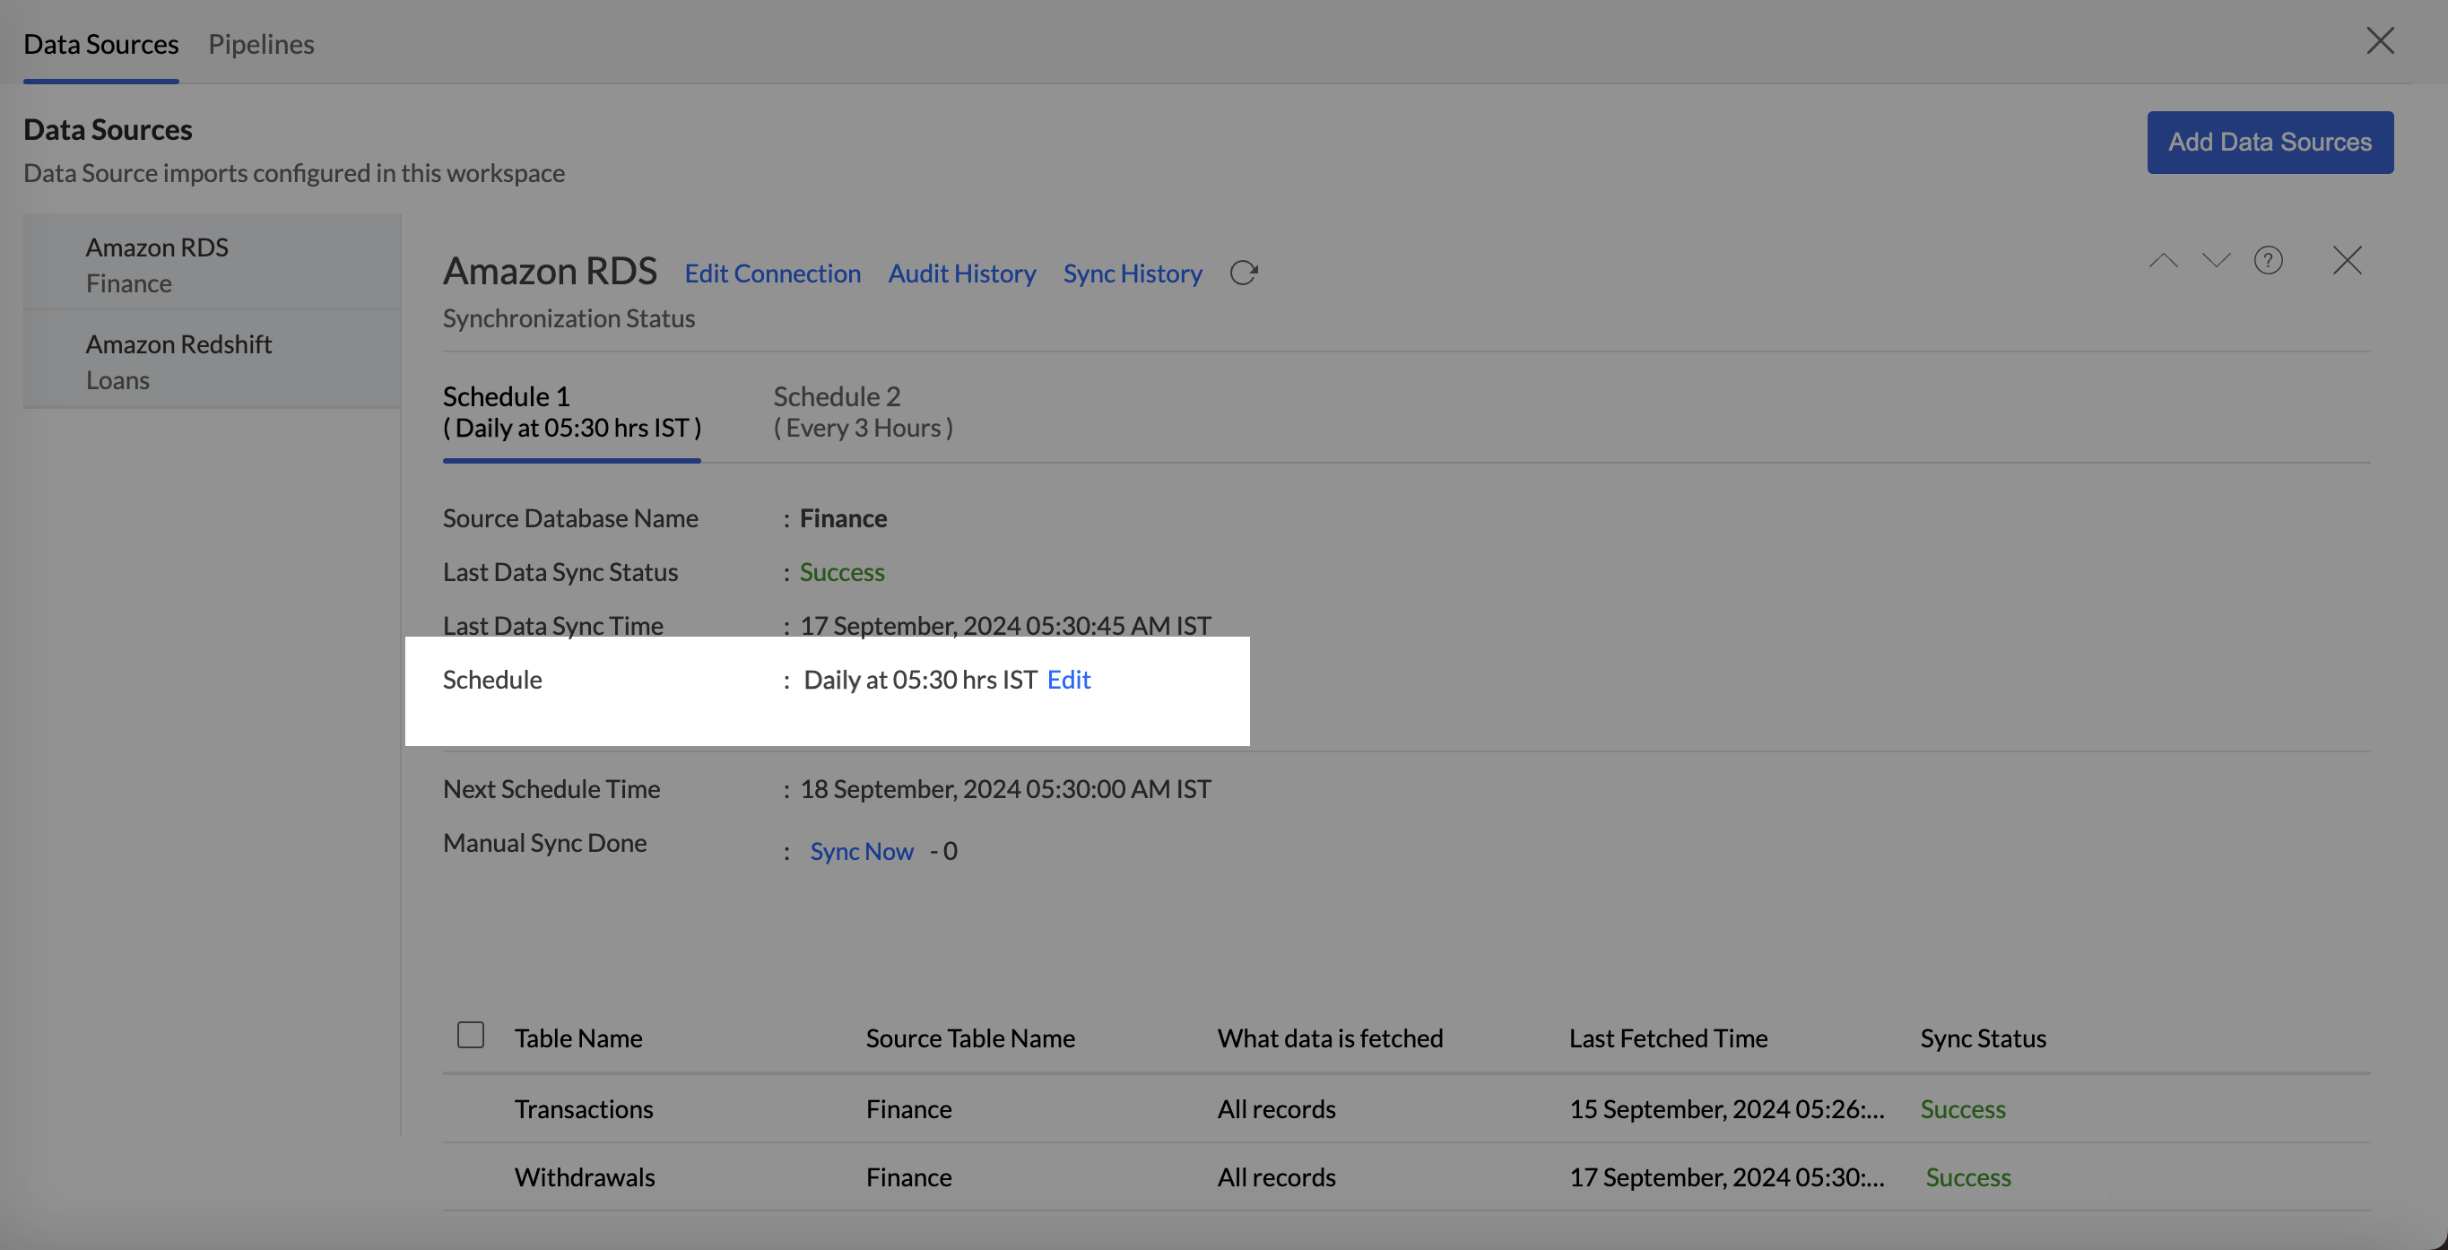Click the What data is fetched header
This screenshot has width=2448, height=1250.
1330,1038
